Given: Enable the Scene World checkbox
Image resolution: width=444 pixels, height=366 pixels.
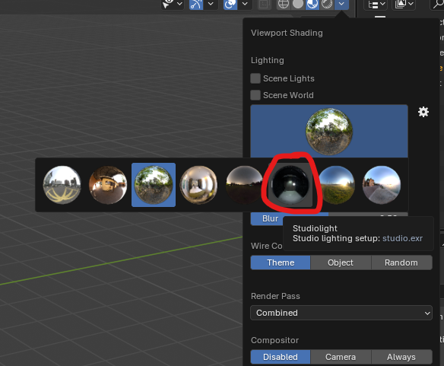Looking at the screenshot, I should tap(255, 95).
